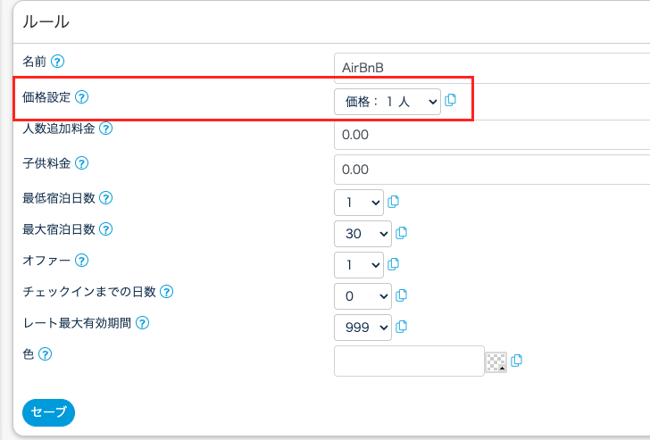Image resolution: width=650 pixels, height=440 pixels.
Task: Click copy icon next to 最大宿泊日数 dropdown
Action: (x=401, y=233)
